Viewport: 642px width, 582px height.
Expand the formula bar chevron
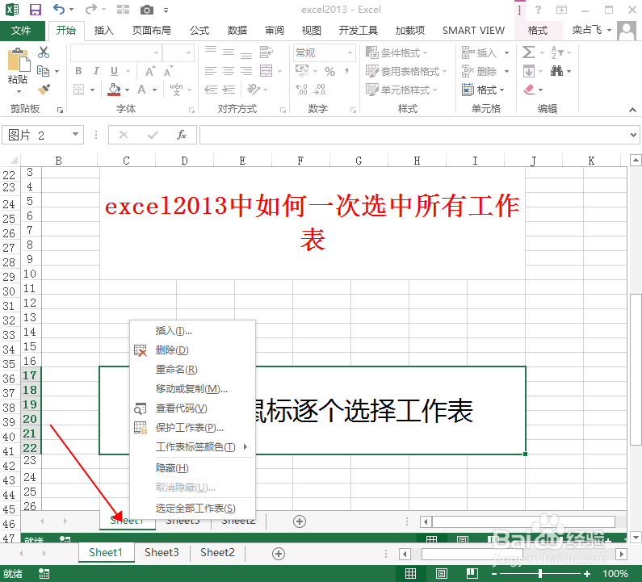coord(633,135)
